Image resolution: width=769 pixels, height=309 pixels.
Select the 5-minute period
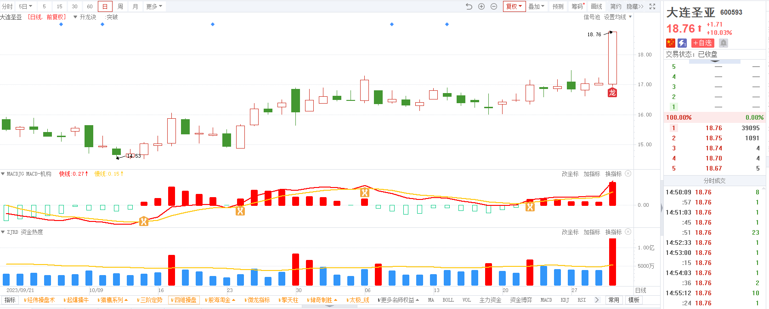(44, 6)
